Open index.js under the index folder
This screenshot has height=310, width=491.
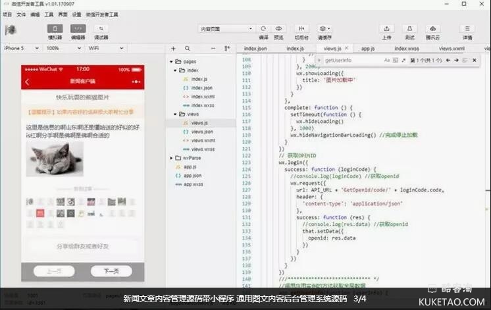click(199, 79)
